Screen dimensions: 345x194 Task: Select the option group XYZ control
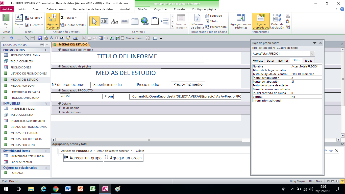[155, 21]
